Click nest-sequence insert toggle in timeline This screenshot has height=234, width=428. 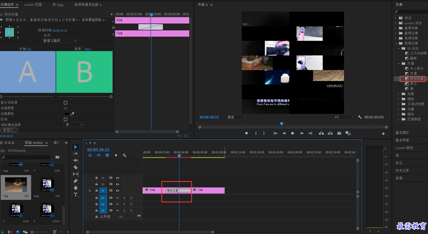pos(90,155)
